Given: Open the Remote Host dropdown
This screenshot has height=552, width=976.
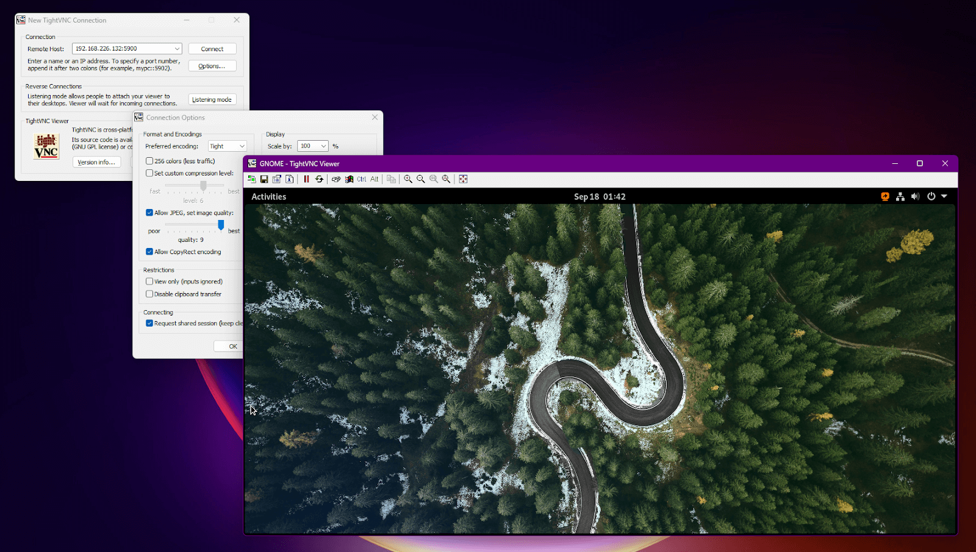Looking at the screenshot, I should [x=177, y=49].
